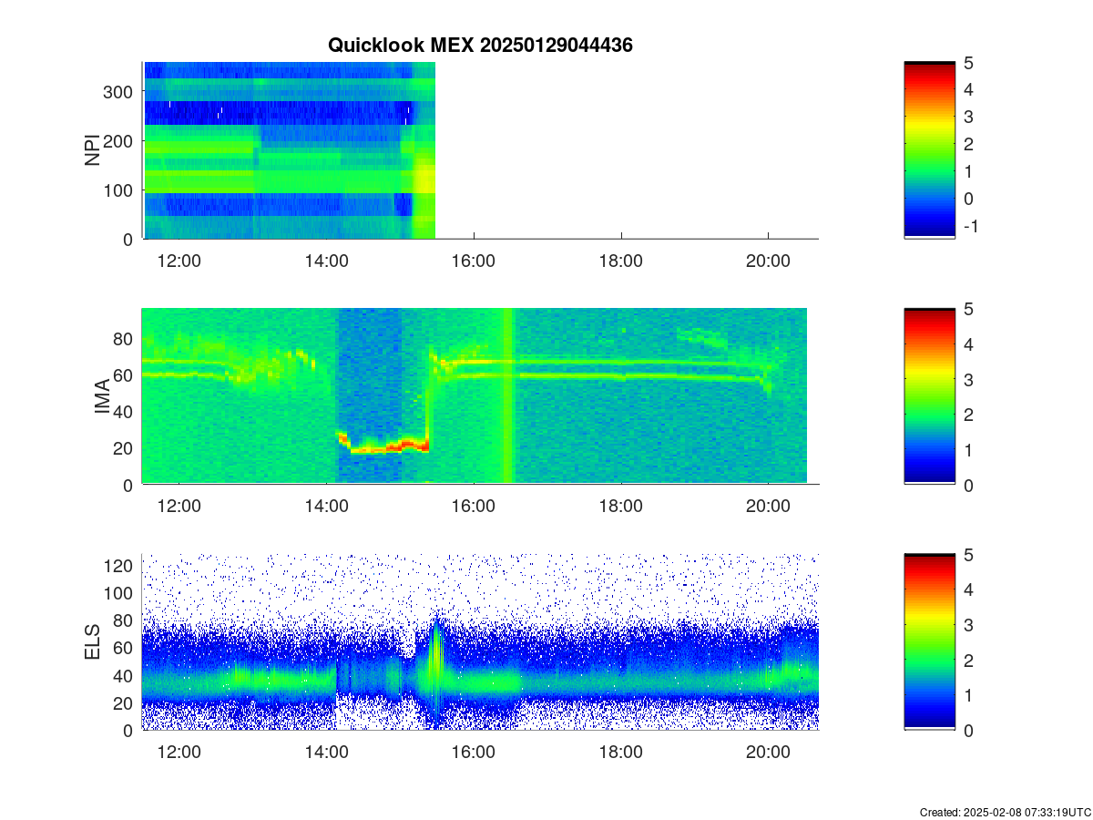Click the 200 tick on NPI axis
Image resolution: width=1093 pixels, height=820 pixels.
(120, 141)
